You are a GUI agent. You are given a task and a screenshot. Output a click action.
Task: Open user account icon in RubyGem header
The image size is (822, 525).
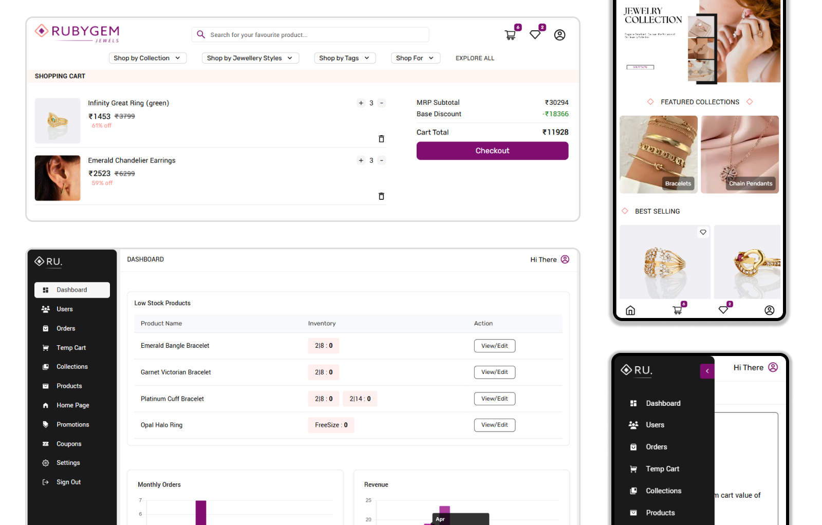pyautogui.click(x=559, y=35)
